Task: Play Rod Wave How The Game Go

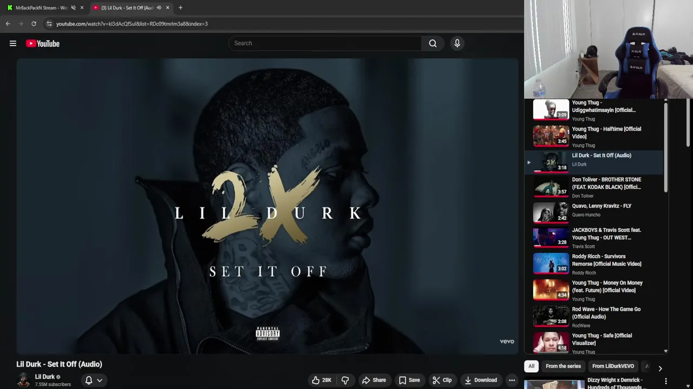Action: pos(594,317)
